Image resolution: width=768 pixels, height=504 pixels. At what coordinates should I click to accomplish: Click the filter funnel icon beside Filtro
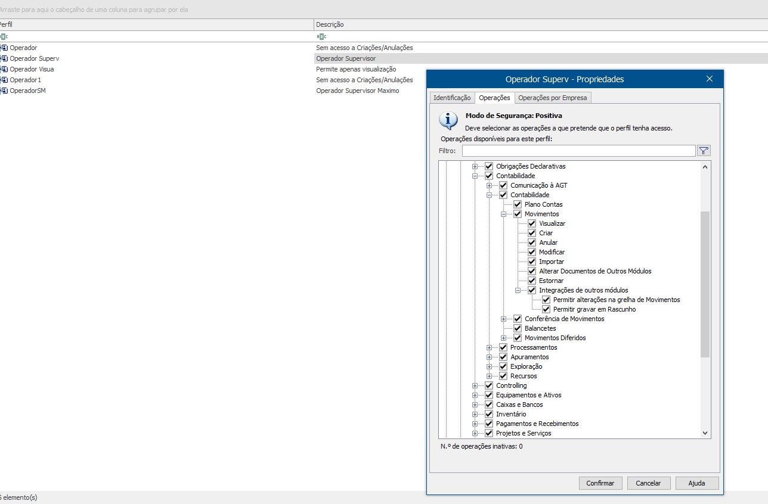pyautogui.click(x=704, y=151)
